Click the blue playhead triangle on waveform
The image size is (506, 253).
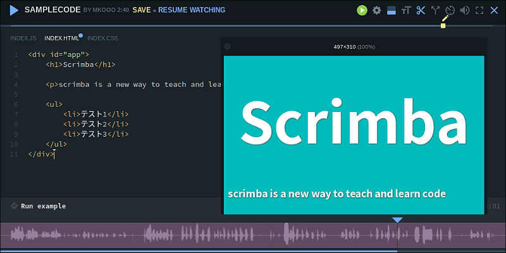[x=397, y=220]
